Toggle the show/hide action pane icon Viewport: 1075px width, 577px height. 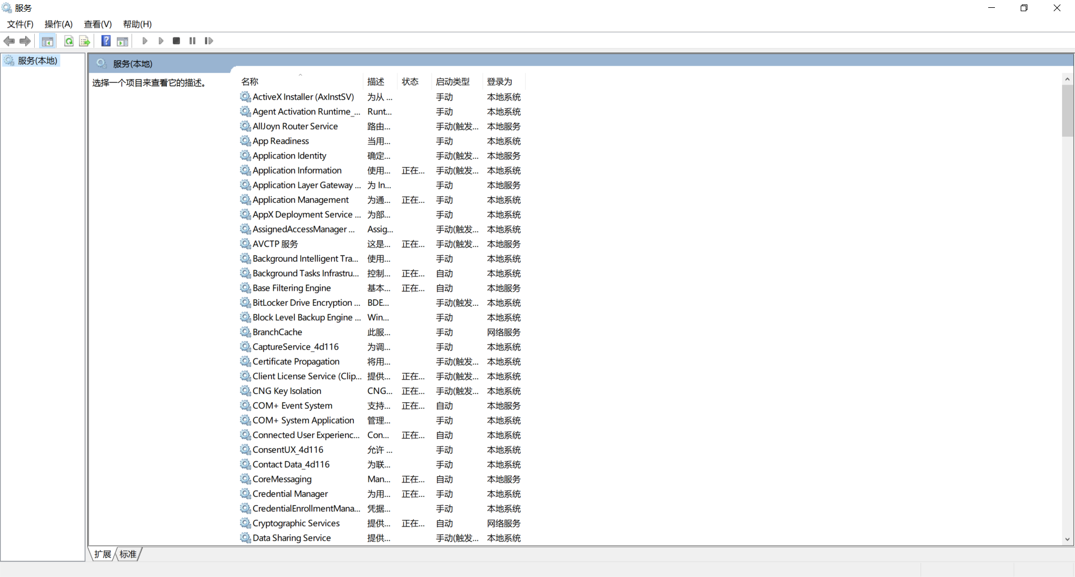pyautogui.click(x=123, y=41)
